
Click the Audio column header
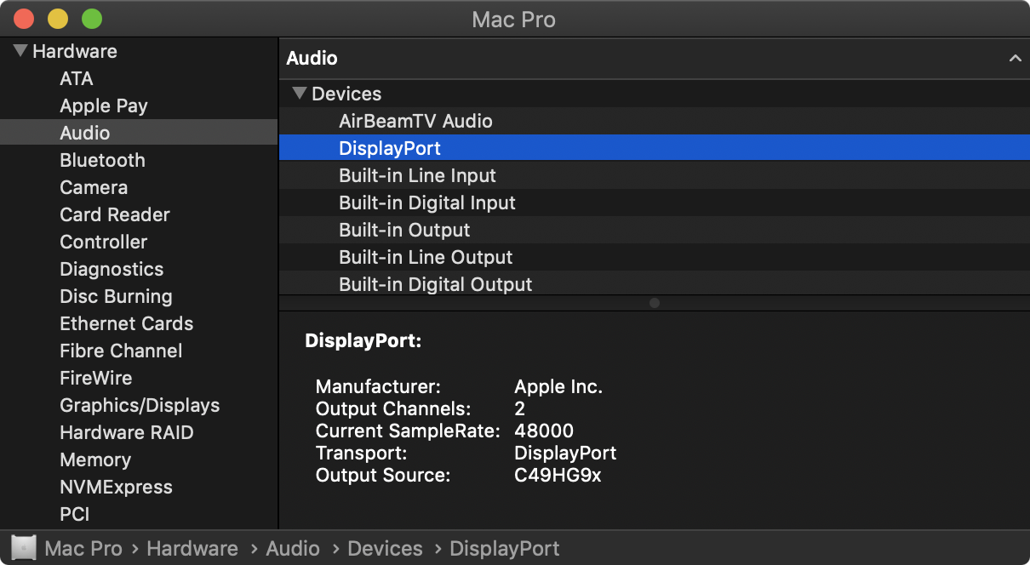pos(312,59)
